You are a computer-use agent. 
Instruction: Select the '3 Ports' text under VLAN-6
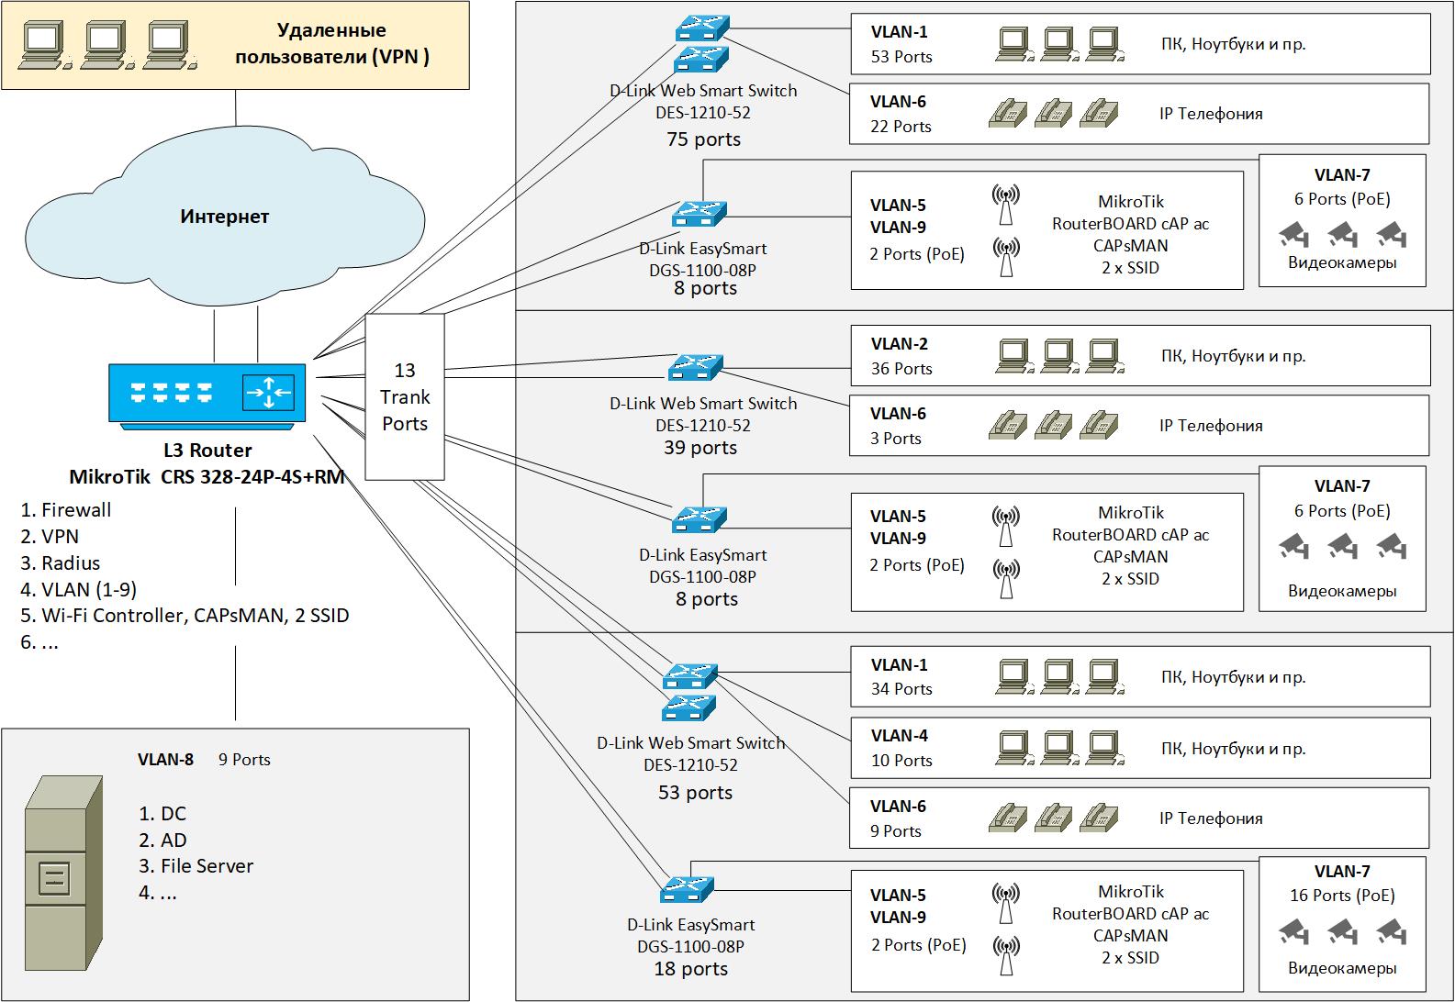pyautogui.click(x=896, y=439)
